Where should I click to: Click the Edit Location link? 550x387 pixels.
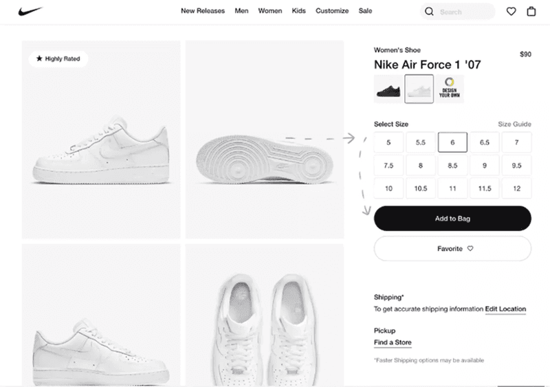click(505, 309)
